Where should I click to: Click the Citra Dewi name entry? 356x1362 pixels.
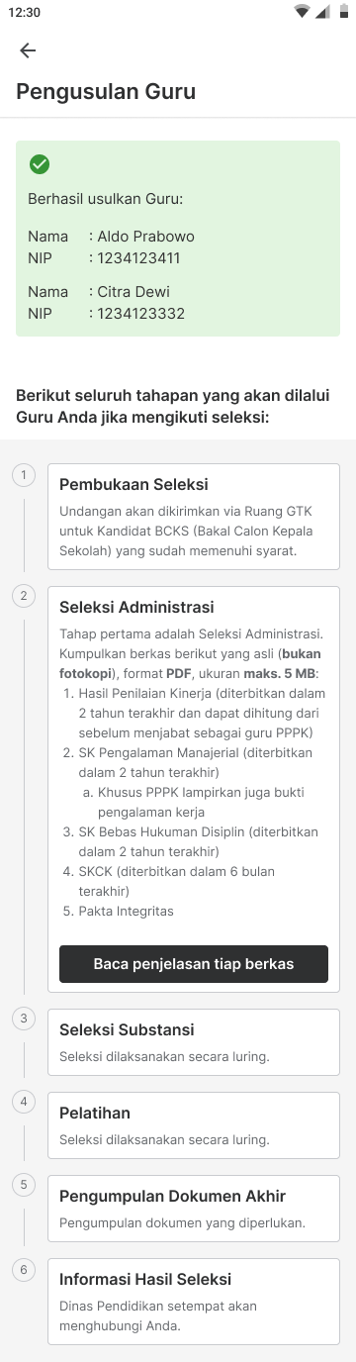click(133, 292)
